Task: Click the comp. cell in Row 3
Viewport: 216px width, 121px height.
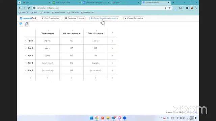Action: [48, 56]
